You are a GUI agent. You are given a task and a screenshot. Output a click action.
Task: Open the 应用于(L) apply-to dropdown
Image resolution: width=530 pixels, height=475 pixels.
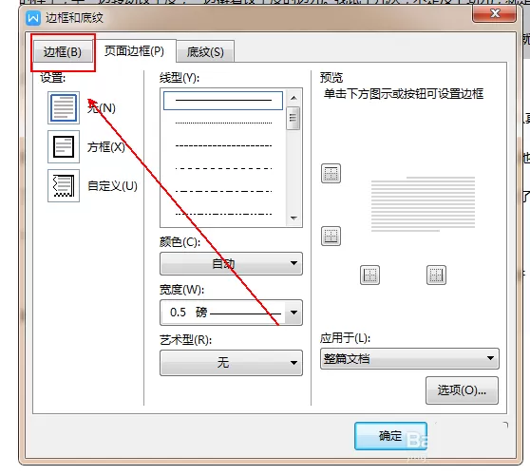pos(409,358)
